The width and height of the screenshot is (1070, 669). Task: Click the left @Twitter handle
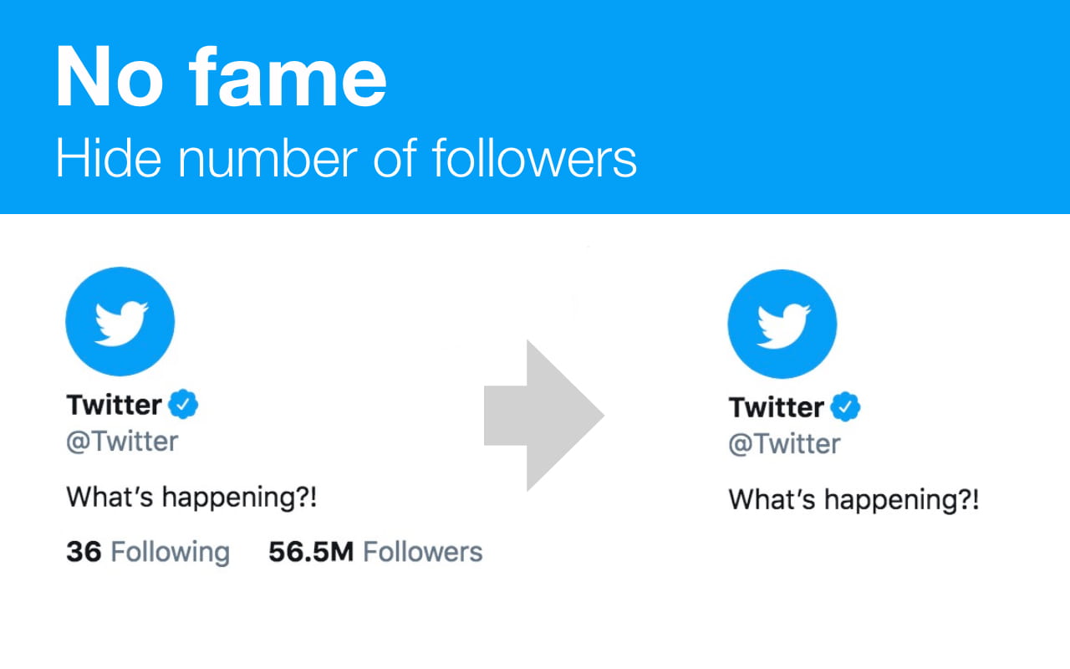(x=122, y=442)
